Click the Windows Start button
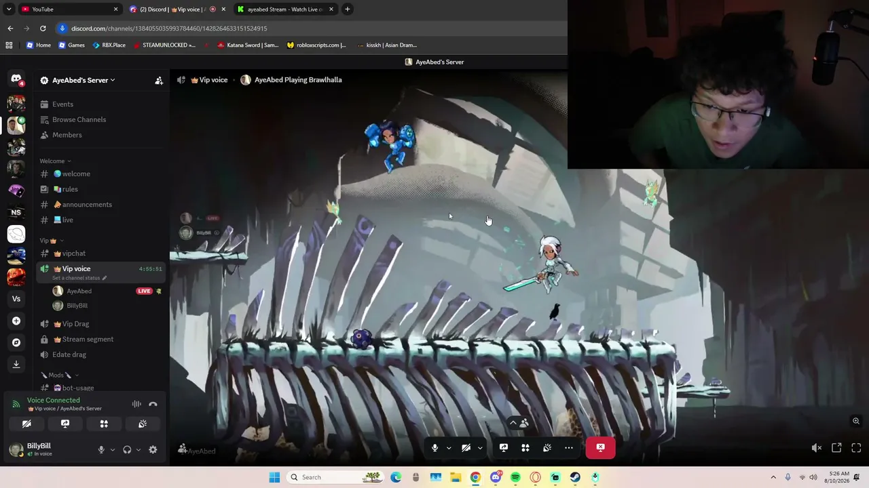 tap(274, 477)
